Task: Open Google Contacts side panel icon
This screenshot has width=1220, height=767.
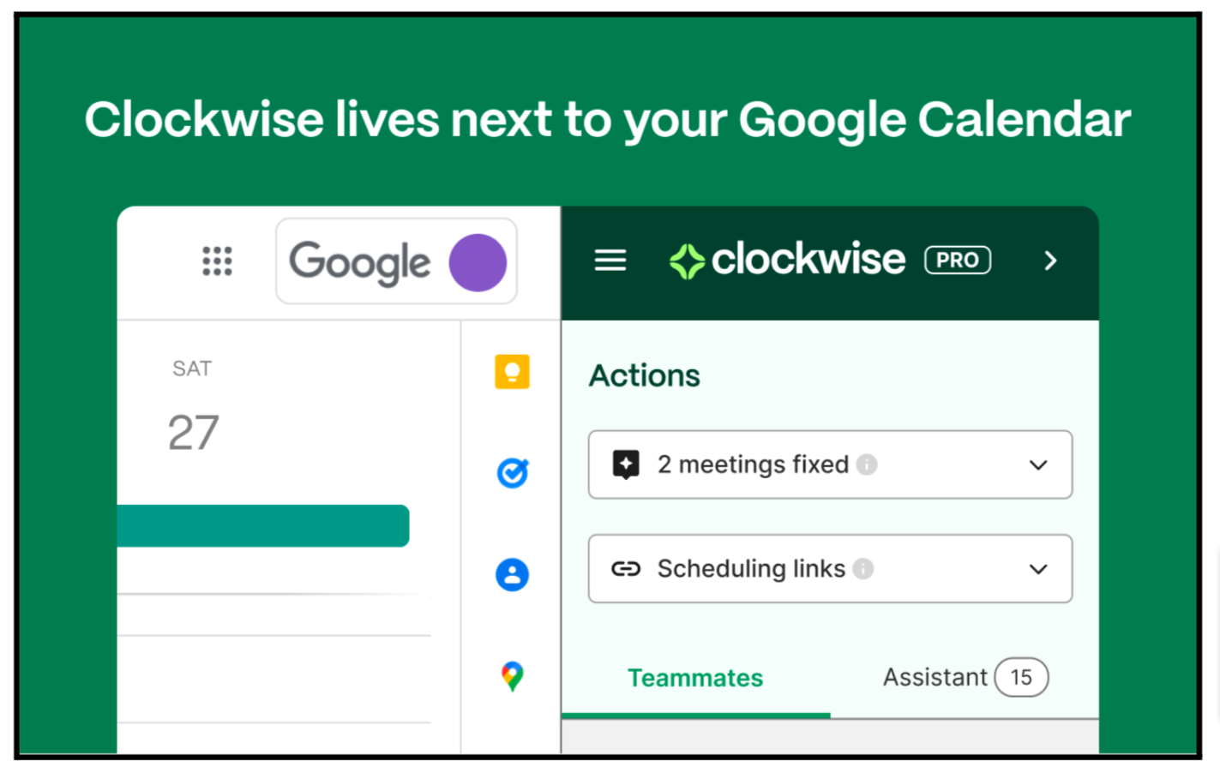Action: point(512,574)
